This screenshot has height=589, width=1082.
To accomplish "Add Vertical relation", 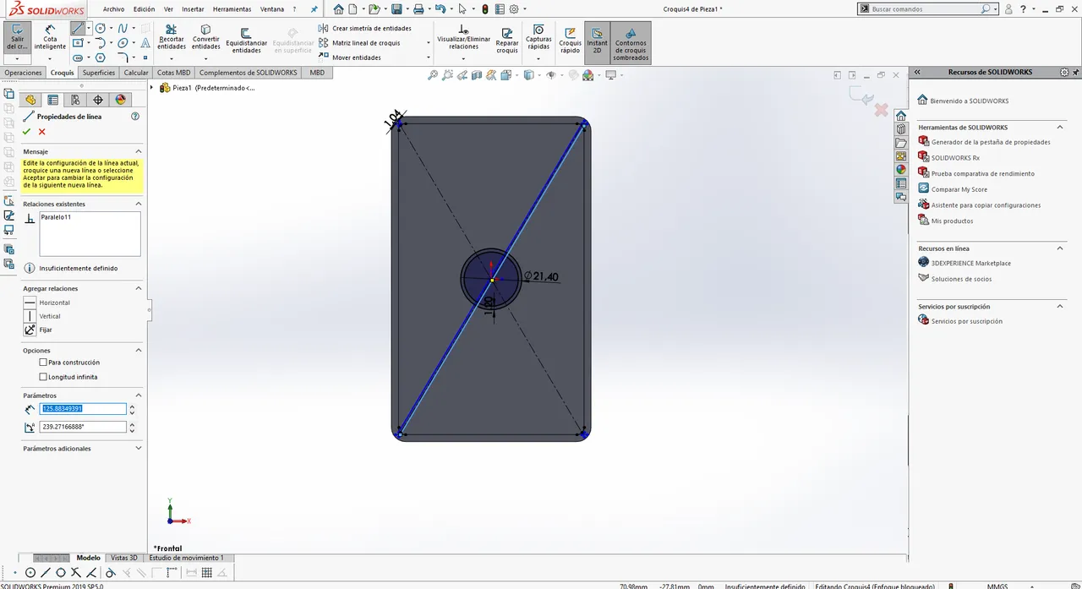I will tap(42, 316).
